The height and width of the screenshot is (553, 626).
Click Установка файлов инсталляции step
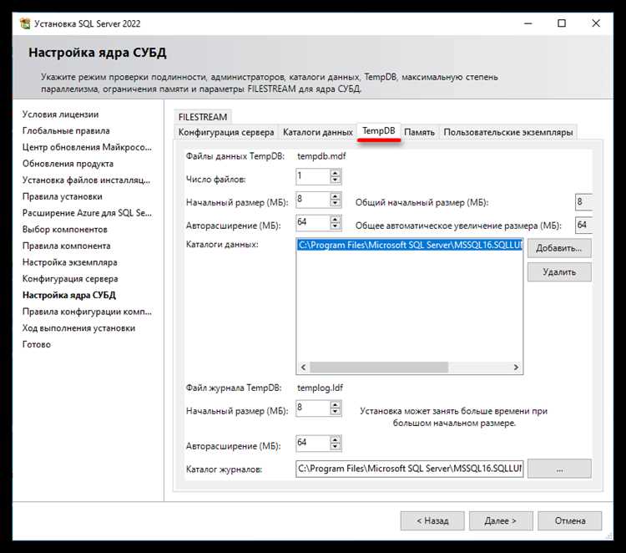[86, 180]
